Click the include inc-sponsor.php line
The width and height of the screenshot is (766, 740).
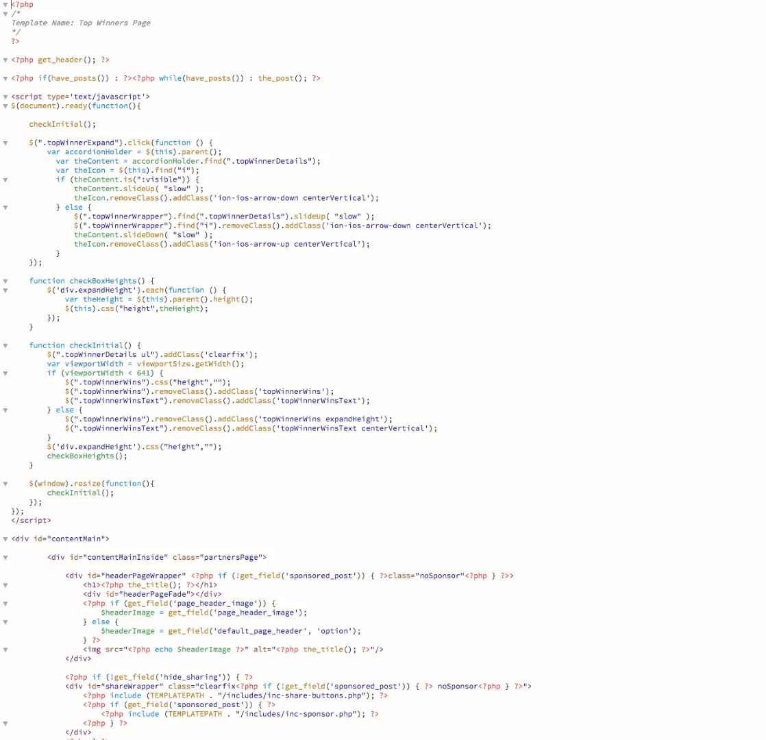tap(240, 714)
